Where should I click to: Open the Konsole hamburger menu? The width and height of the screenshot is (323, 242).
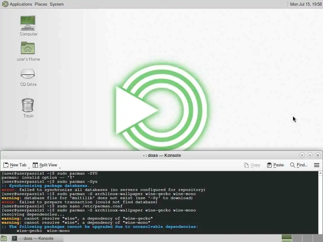317,165
